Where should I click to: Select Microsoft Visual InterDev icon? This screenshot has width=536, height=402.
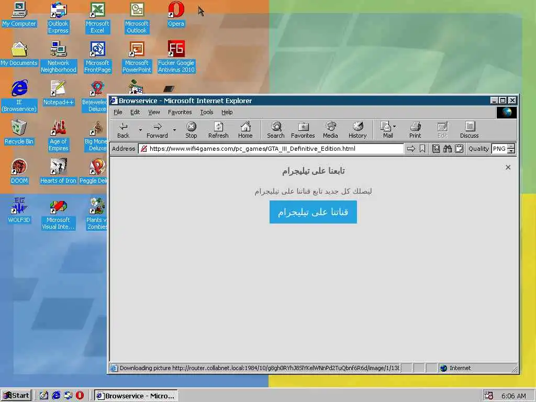pyautogui.click(x=58, y=214)
